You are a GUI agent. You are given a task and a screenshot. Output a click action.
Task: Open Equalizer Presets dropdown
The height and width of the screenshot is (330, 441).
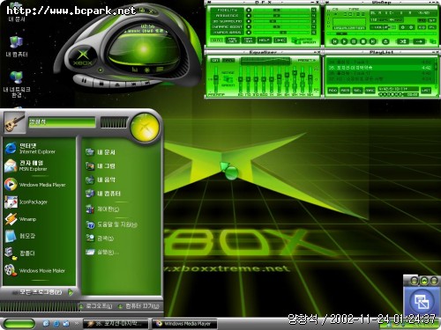coord(306,60)
